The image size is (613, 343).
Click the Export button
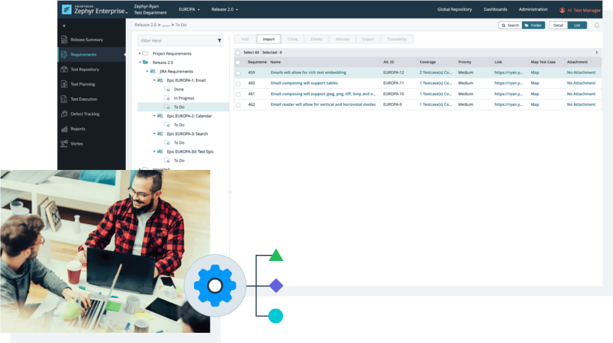click(x=368, y=39)
